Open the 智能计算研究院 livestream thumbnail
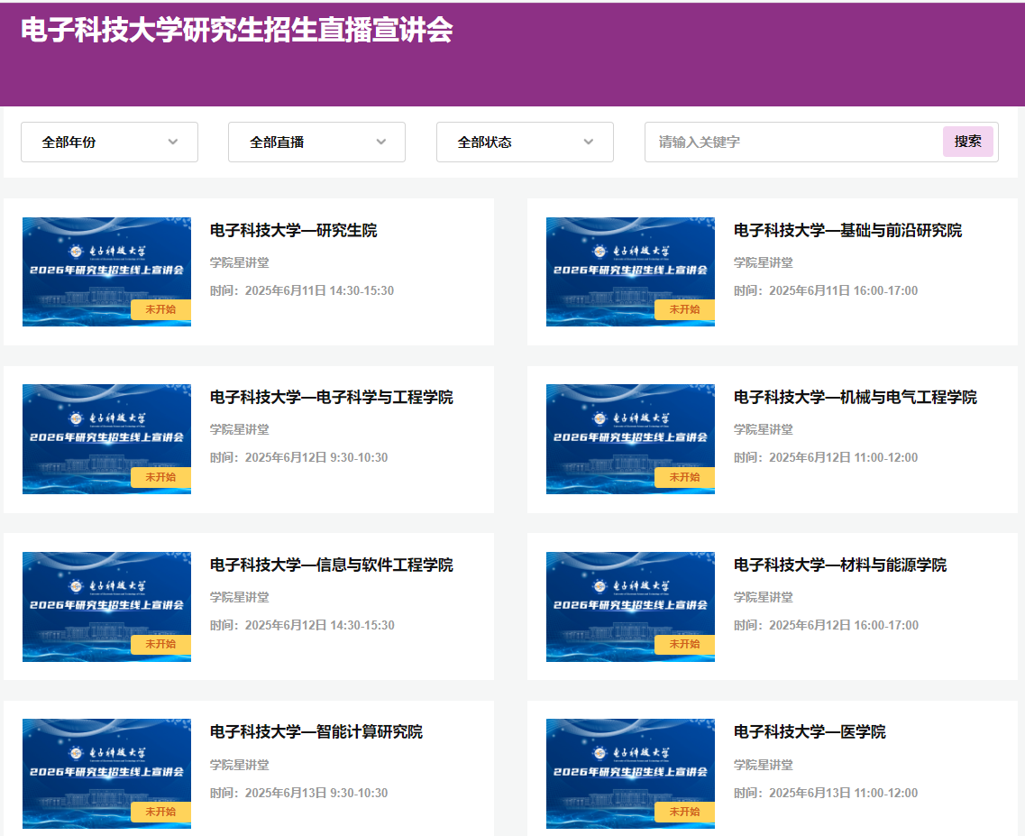 pos(106,774)
